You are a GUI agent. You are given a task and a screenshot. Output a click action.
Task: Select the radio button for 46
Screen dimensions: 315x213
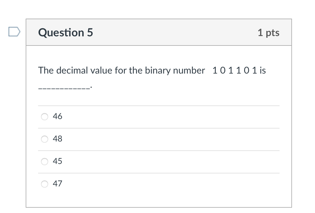coord(45,117)
